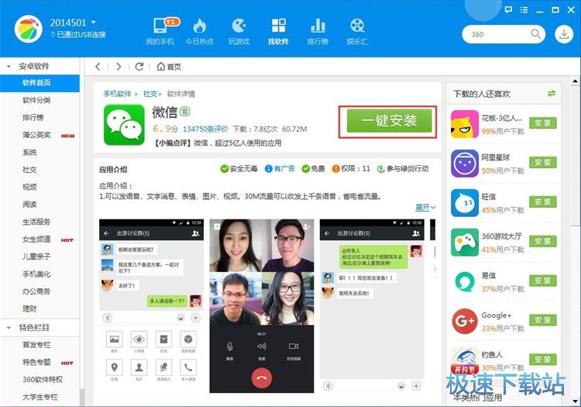Collapse the 安卓软件 sidebar section
This screenshot has width=581, height=407.
pos(9,67)
